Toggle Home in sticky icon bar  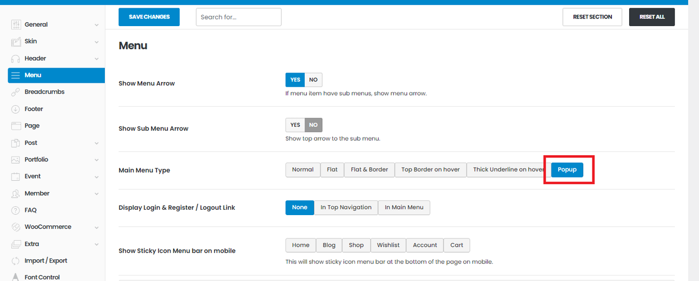click(300, 245)
